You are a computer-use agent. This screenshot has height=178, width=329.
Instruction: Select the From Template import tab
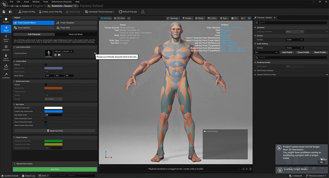[x=76, y=23]
